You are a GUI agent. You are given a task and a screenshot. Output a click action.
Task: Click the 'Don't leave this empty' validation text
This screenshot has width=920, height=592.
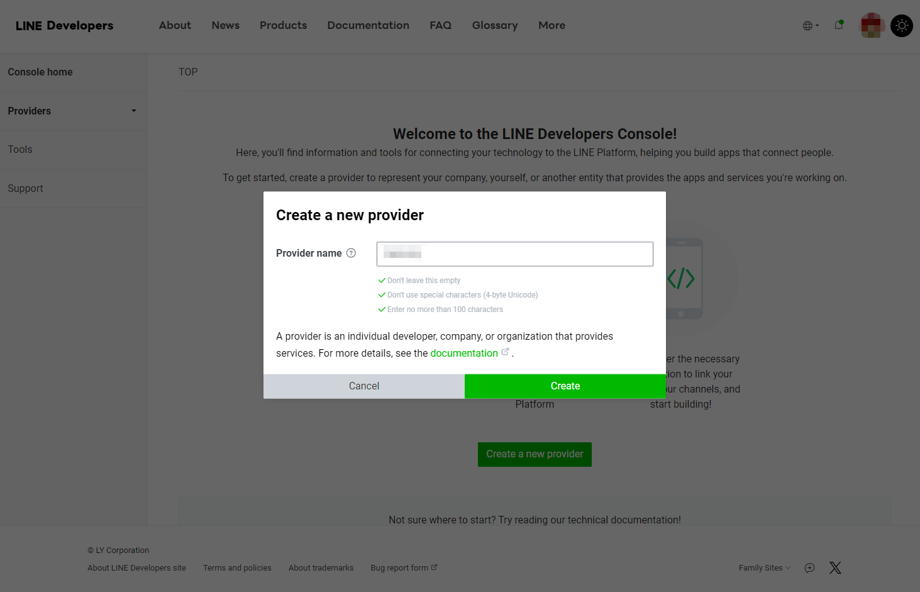424,281
